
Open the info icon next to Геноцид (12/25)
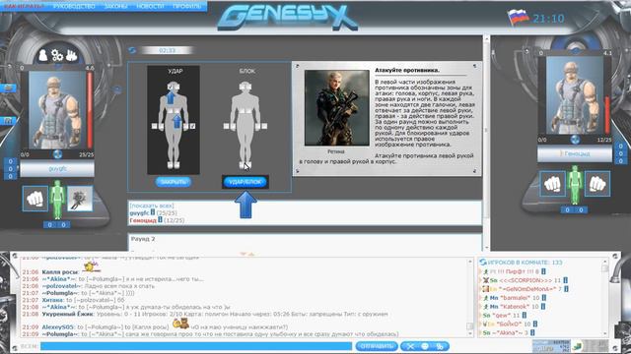tap(160, 219)
